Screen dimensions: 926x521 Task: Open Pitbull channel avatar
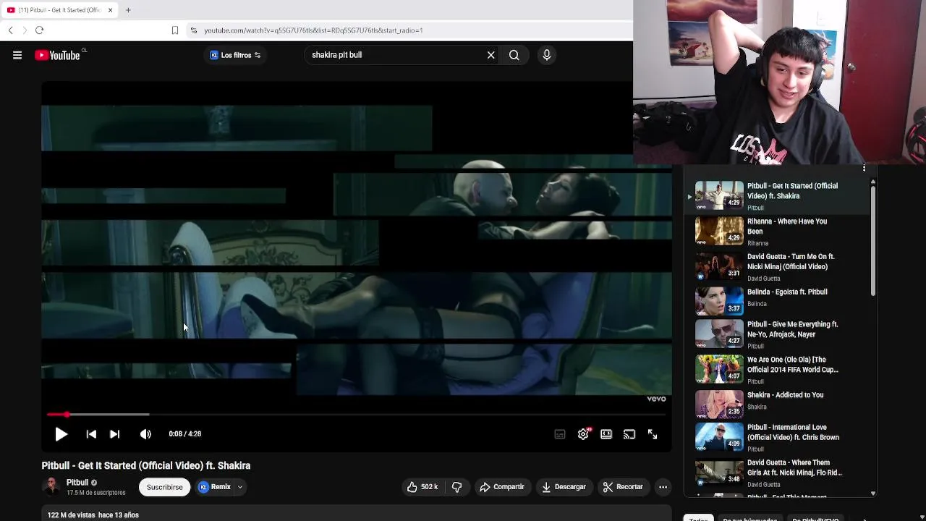tap(51, 487)
